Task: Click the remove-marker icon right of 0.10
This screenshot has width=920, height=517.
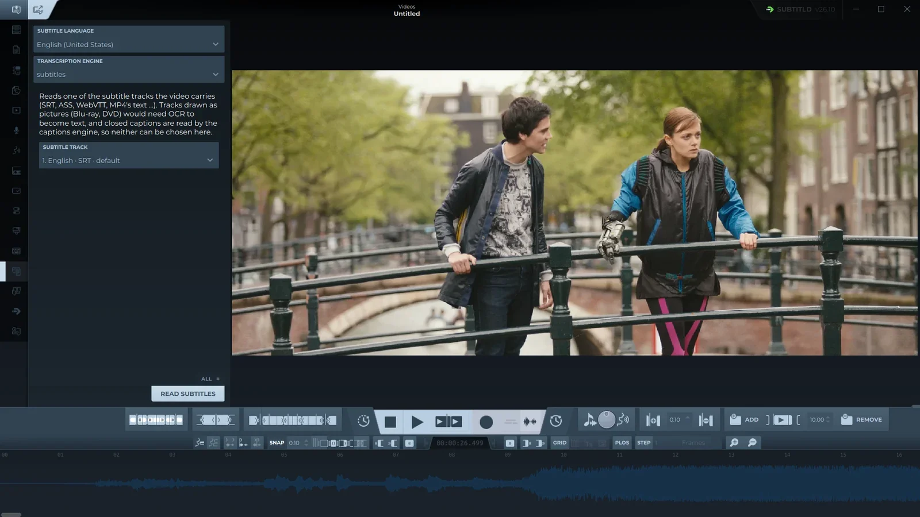Action: click(x=706, y=420)
